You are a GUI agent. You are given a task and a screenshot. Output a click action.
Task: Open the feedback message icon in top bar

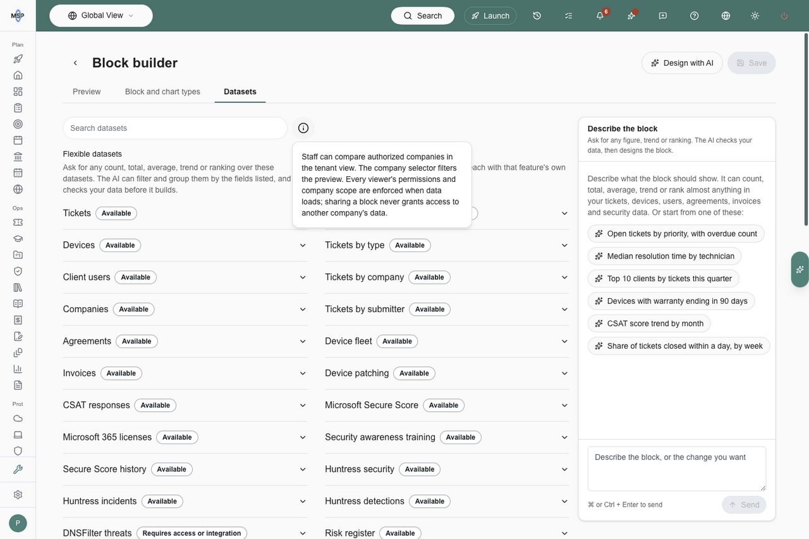click(663, 16)
